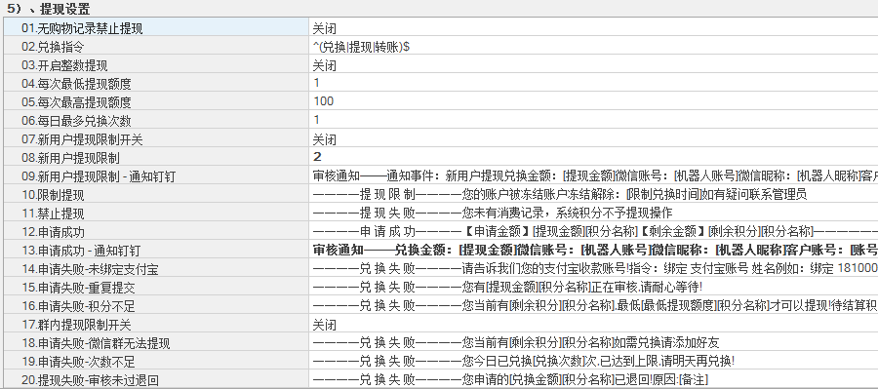Viewport: 878px width, 389px height.
Task: Click the 关闭 value for 新用户提现限制开关
Action: [x=325, y=139]
